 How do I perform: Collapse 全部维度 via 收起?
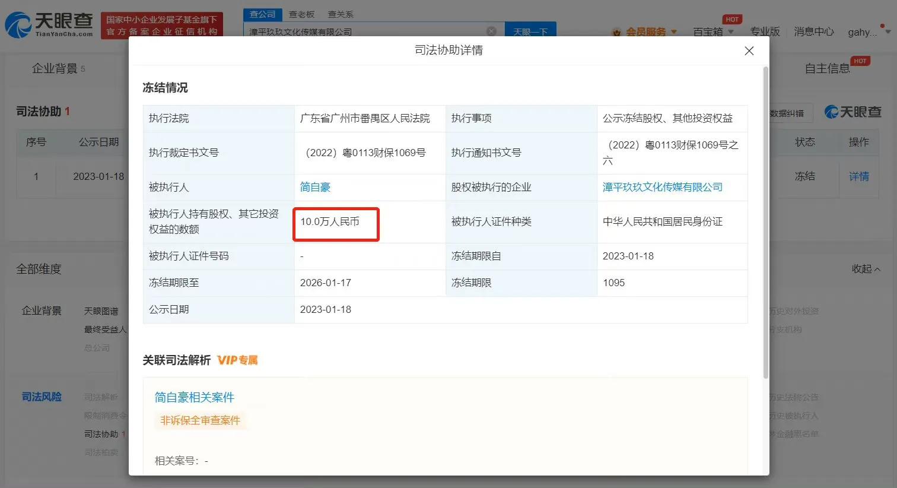(x=863, y=268)
